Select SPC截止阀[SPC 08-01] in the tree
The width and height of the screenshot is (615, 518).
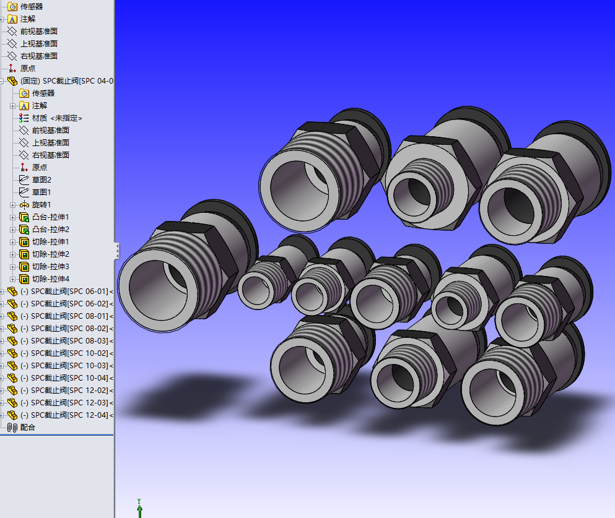(x=67, y=316)
